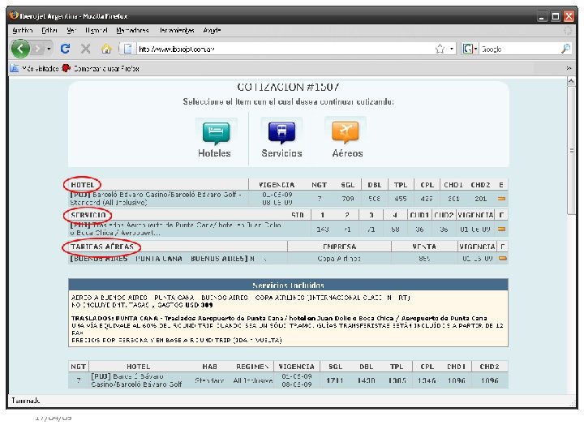This screenshot has height=438, width=584.
Task: Close the Firefox window
Action: click(569, 16)
